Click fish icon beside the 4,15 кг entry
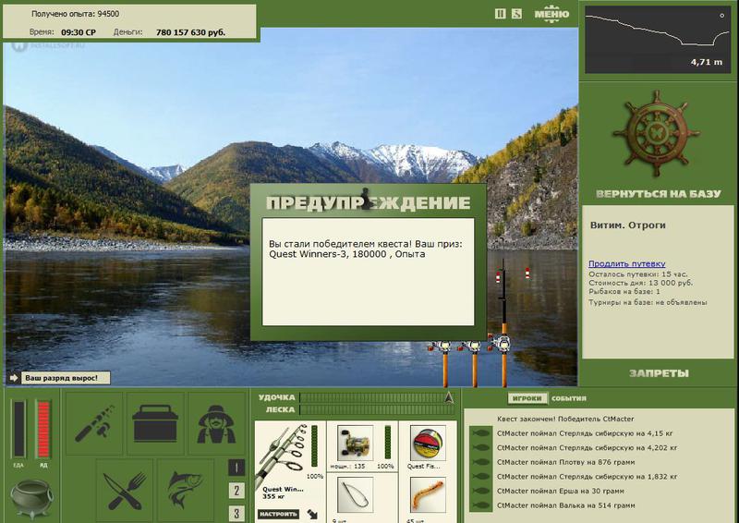The width and height of the screenshot is (739, 523). 480,433
